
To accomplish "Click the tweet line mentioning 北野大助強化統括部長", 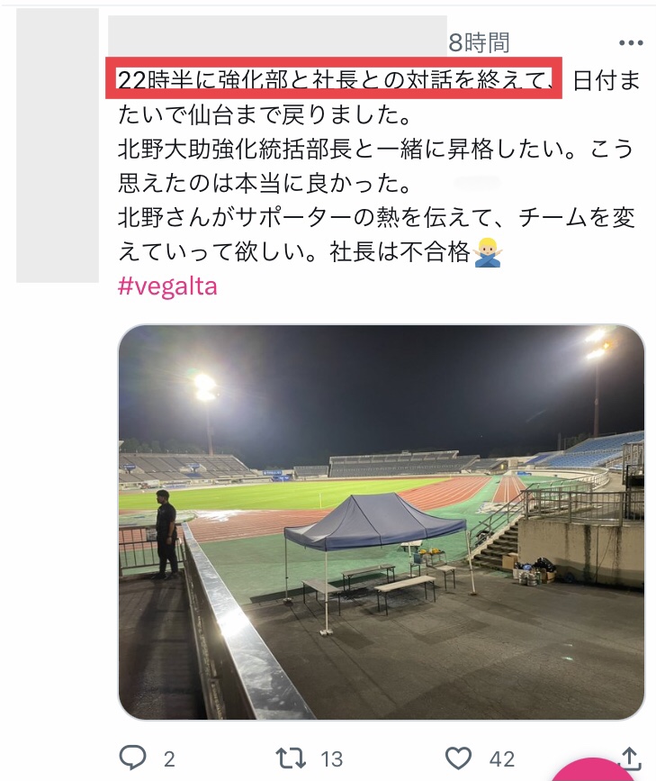I will (376, 149).
